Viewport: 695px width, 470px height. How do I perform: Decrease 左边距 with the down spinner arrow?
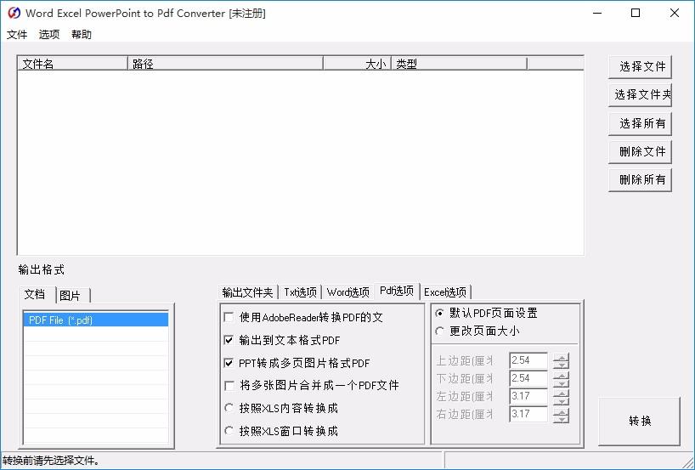coord(561,400)
